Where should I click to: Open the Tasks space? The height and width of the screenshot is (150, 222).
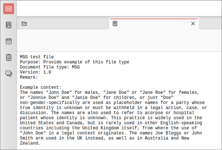(9, 57)
